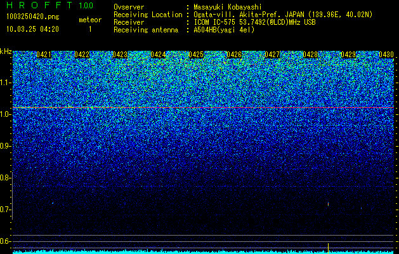
Task: Click the date 10.03.25 04:20
Action: (32, 29)
